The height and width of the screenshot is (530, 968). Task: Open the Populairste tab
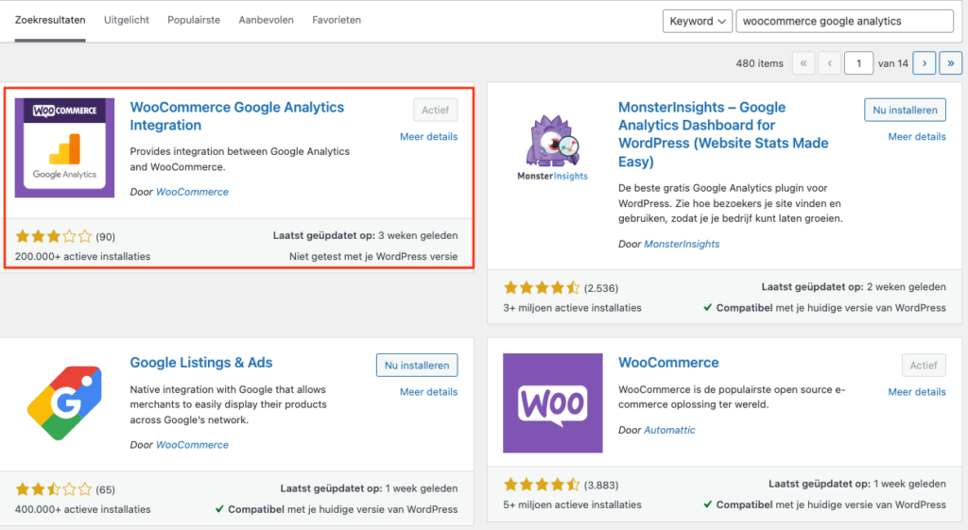tap(194, 21)
